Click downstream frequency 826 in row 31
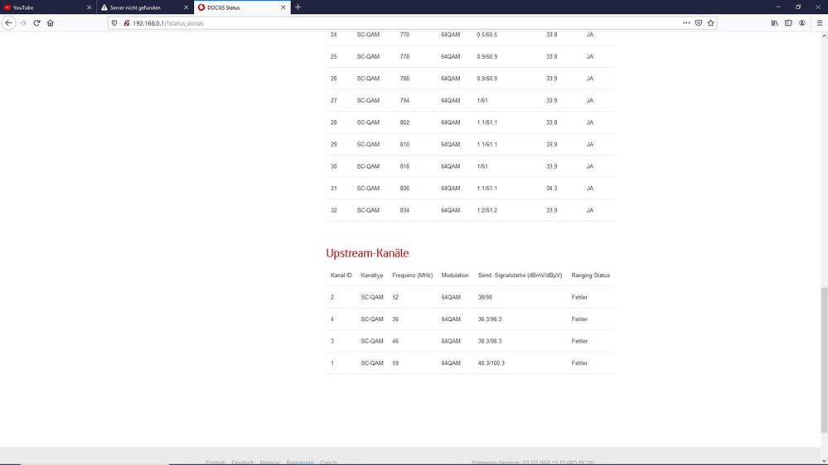828x465 pixels. (404, 188)
